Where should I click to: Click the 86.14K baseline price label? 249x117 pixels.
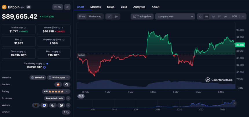click(81, 55)
